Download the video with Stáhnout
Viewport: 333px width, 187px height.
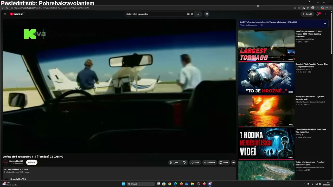point(209,163)
